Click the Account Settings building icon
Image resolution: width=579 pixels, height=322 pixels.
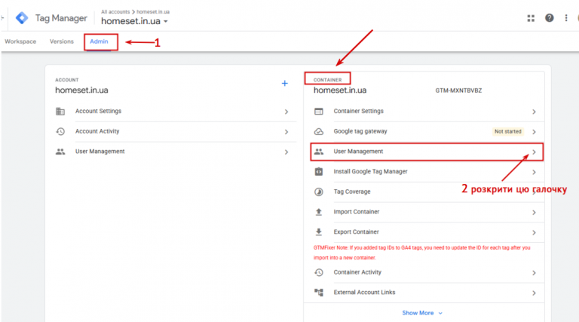coord(60,111)
